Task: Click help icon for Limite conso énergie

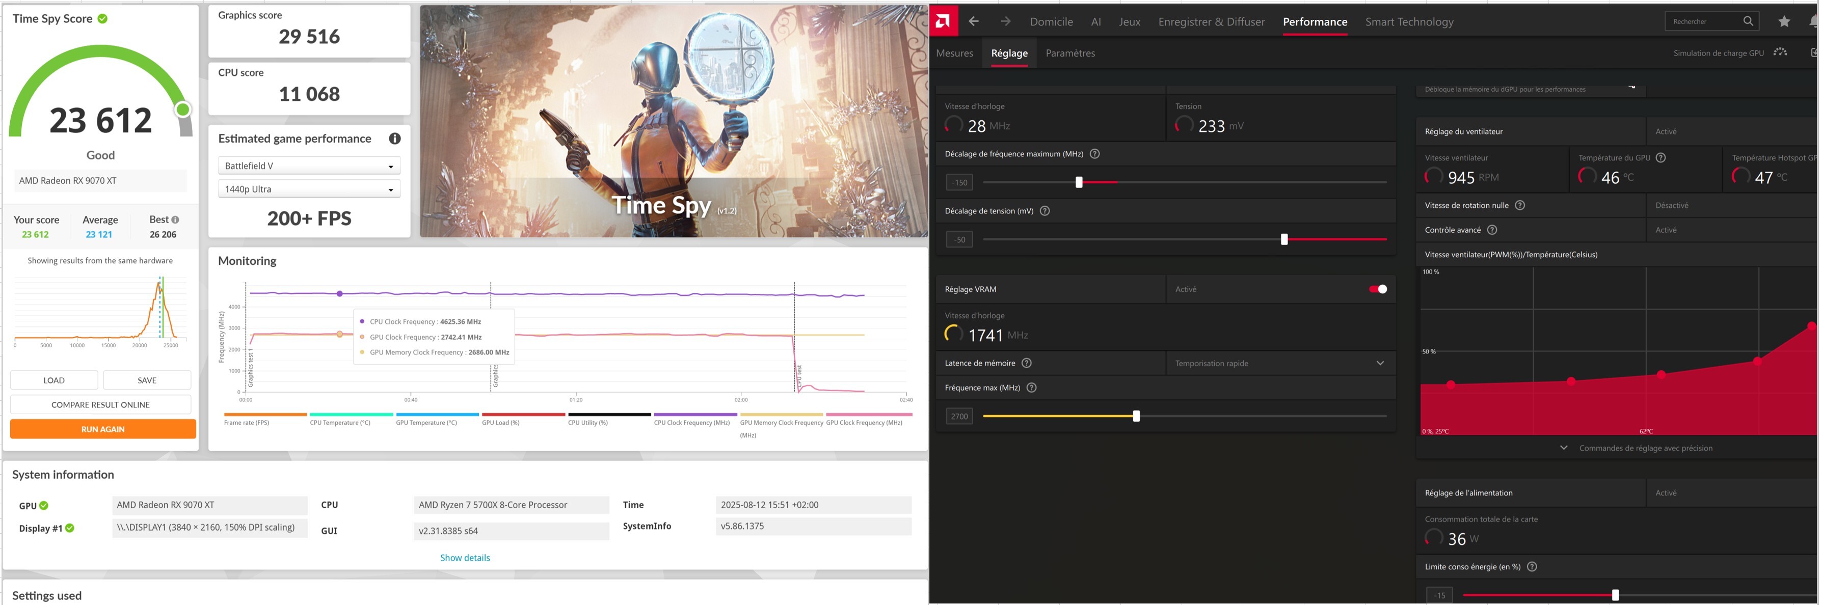Action: [1532, 566]
